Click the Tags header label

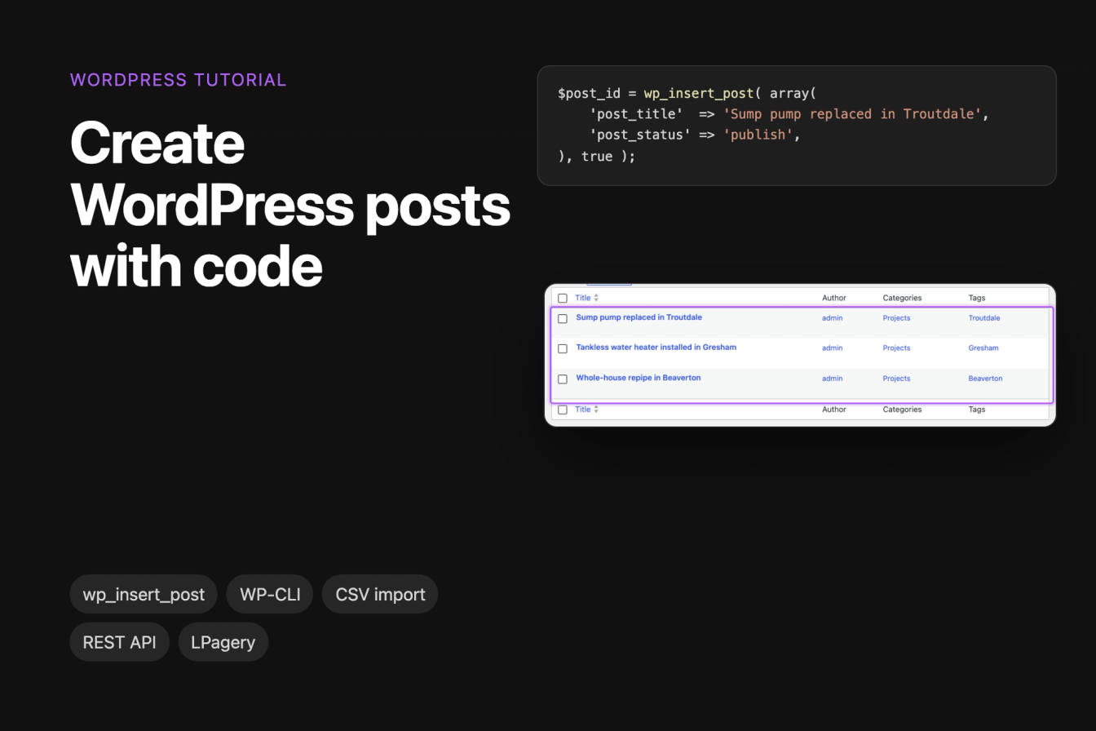tap(977, 298)
